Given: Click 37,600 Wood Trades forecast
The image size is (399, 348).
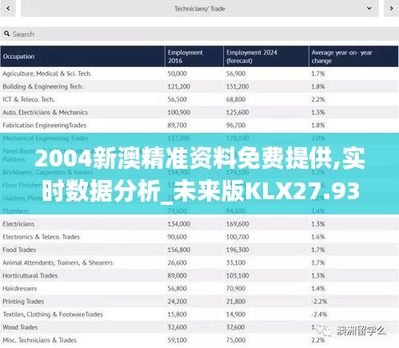Looking at the screenshot, I should 236,327.
